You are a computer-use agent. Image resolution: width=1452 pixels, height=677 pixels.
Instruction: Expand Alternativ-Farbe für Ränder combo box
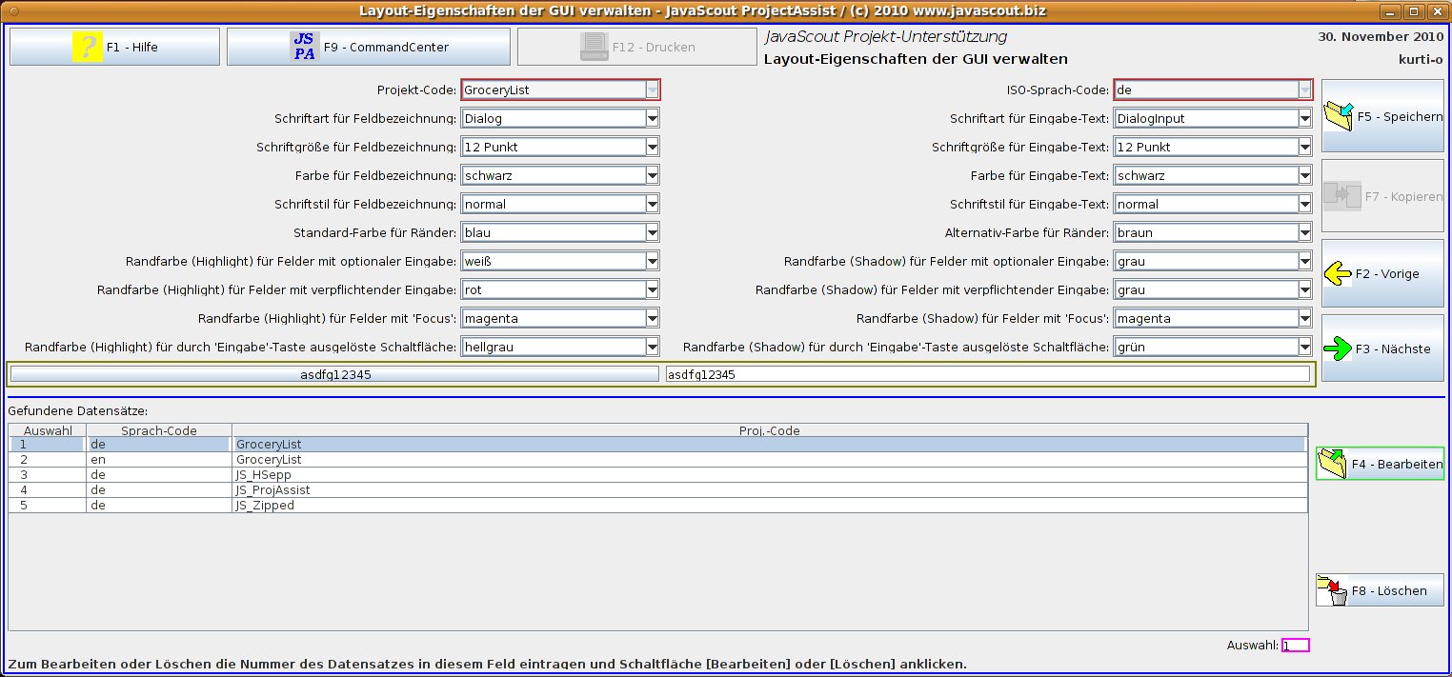(1304, 233)
